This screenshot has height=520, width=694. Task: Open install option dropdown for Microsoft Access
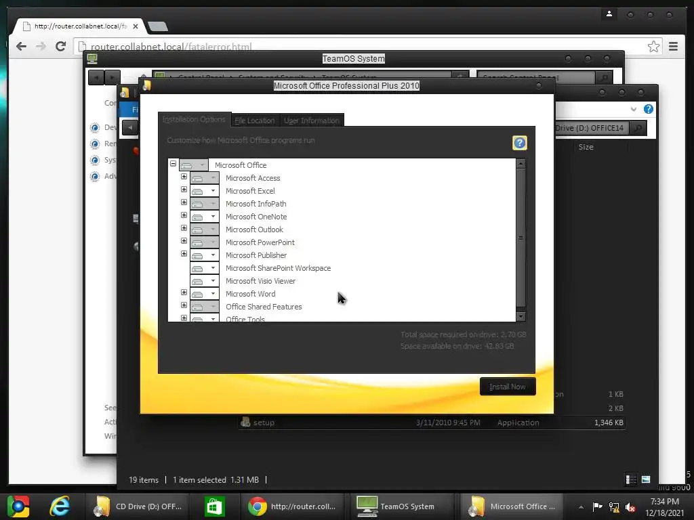pos(205,178)
